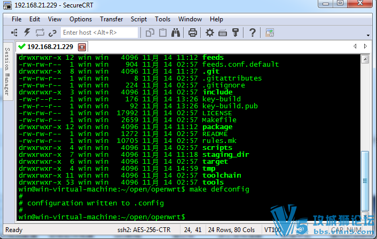The width and height of the screenshot is (377, 239).
Task: Click the scripts directory name
Action: coord(217,148)
